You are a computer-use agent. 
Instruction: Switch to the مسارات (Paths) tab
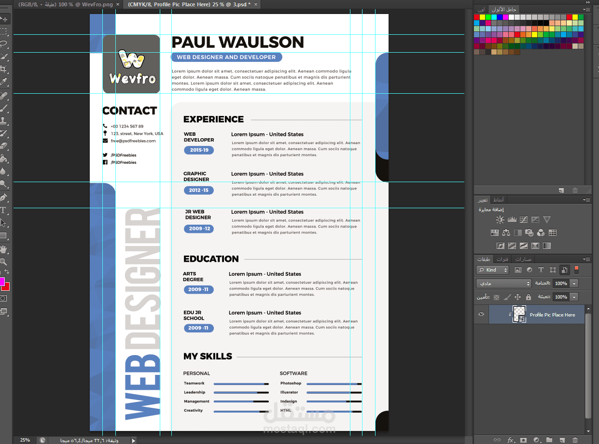523,259
